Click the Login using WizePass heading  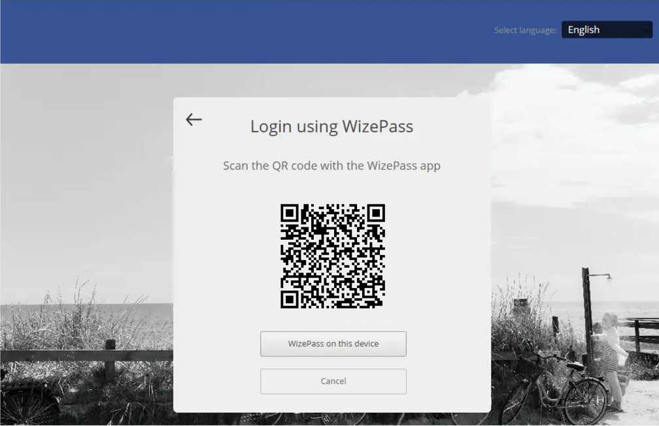pyautogui.click(x=331, y=127)
